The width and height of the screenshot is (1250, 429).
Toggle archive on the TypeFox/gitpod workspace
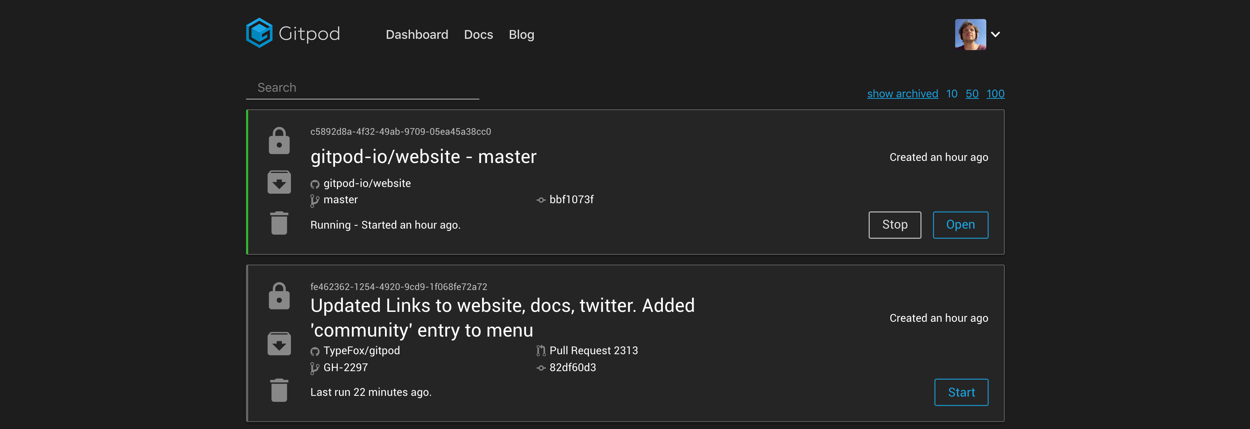(x=279, y=343)
